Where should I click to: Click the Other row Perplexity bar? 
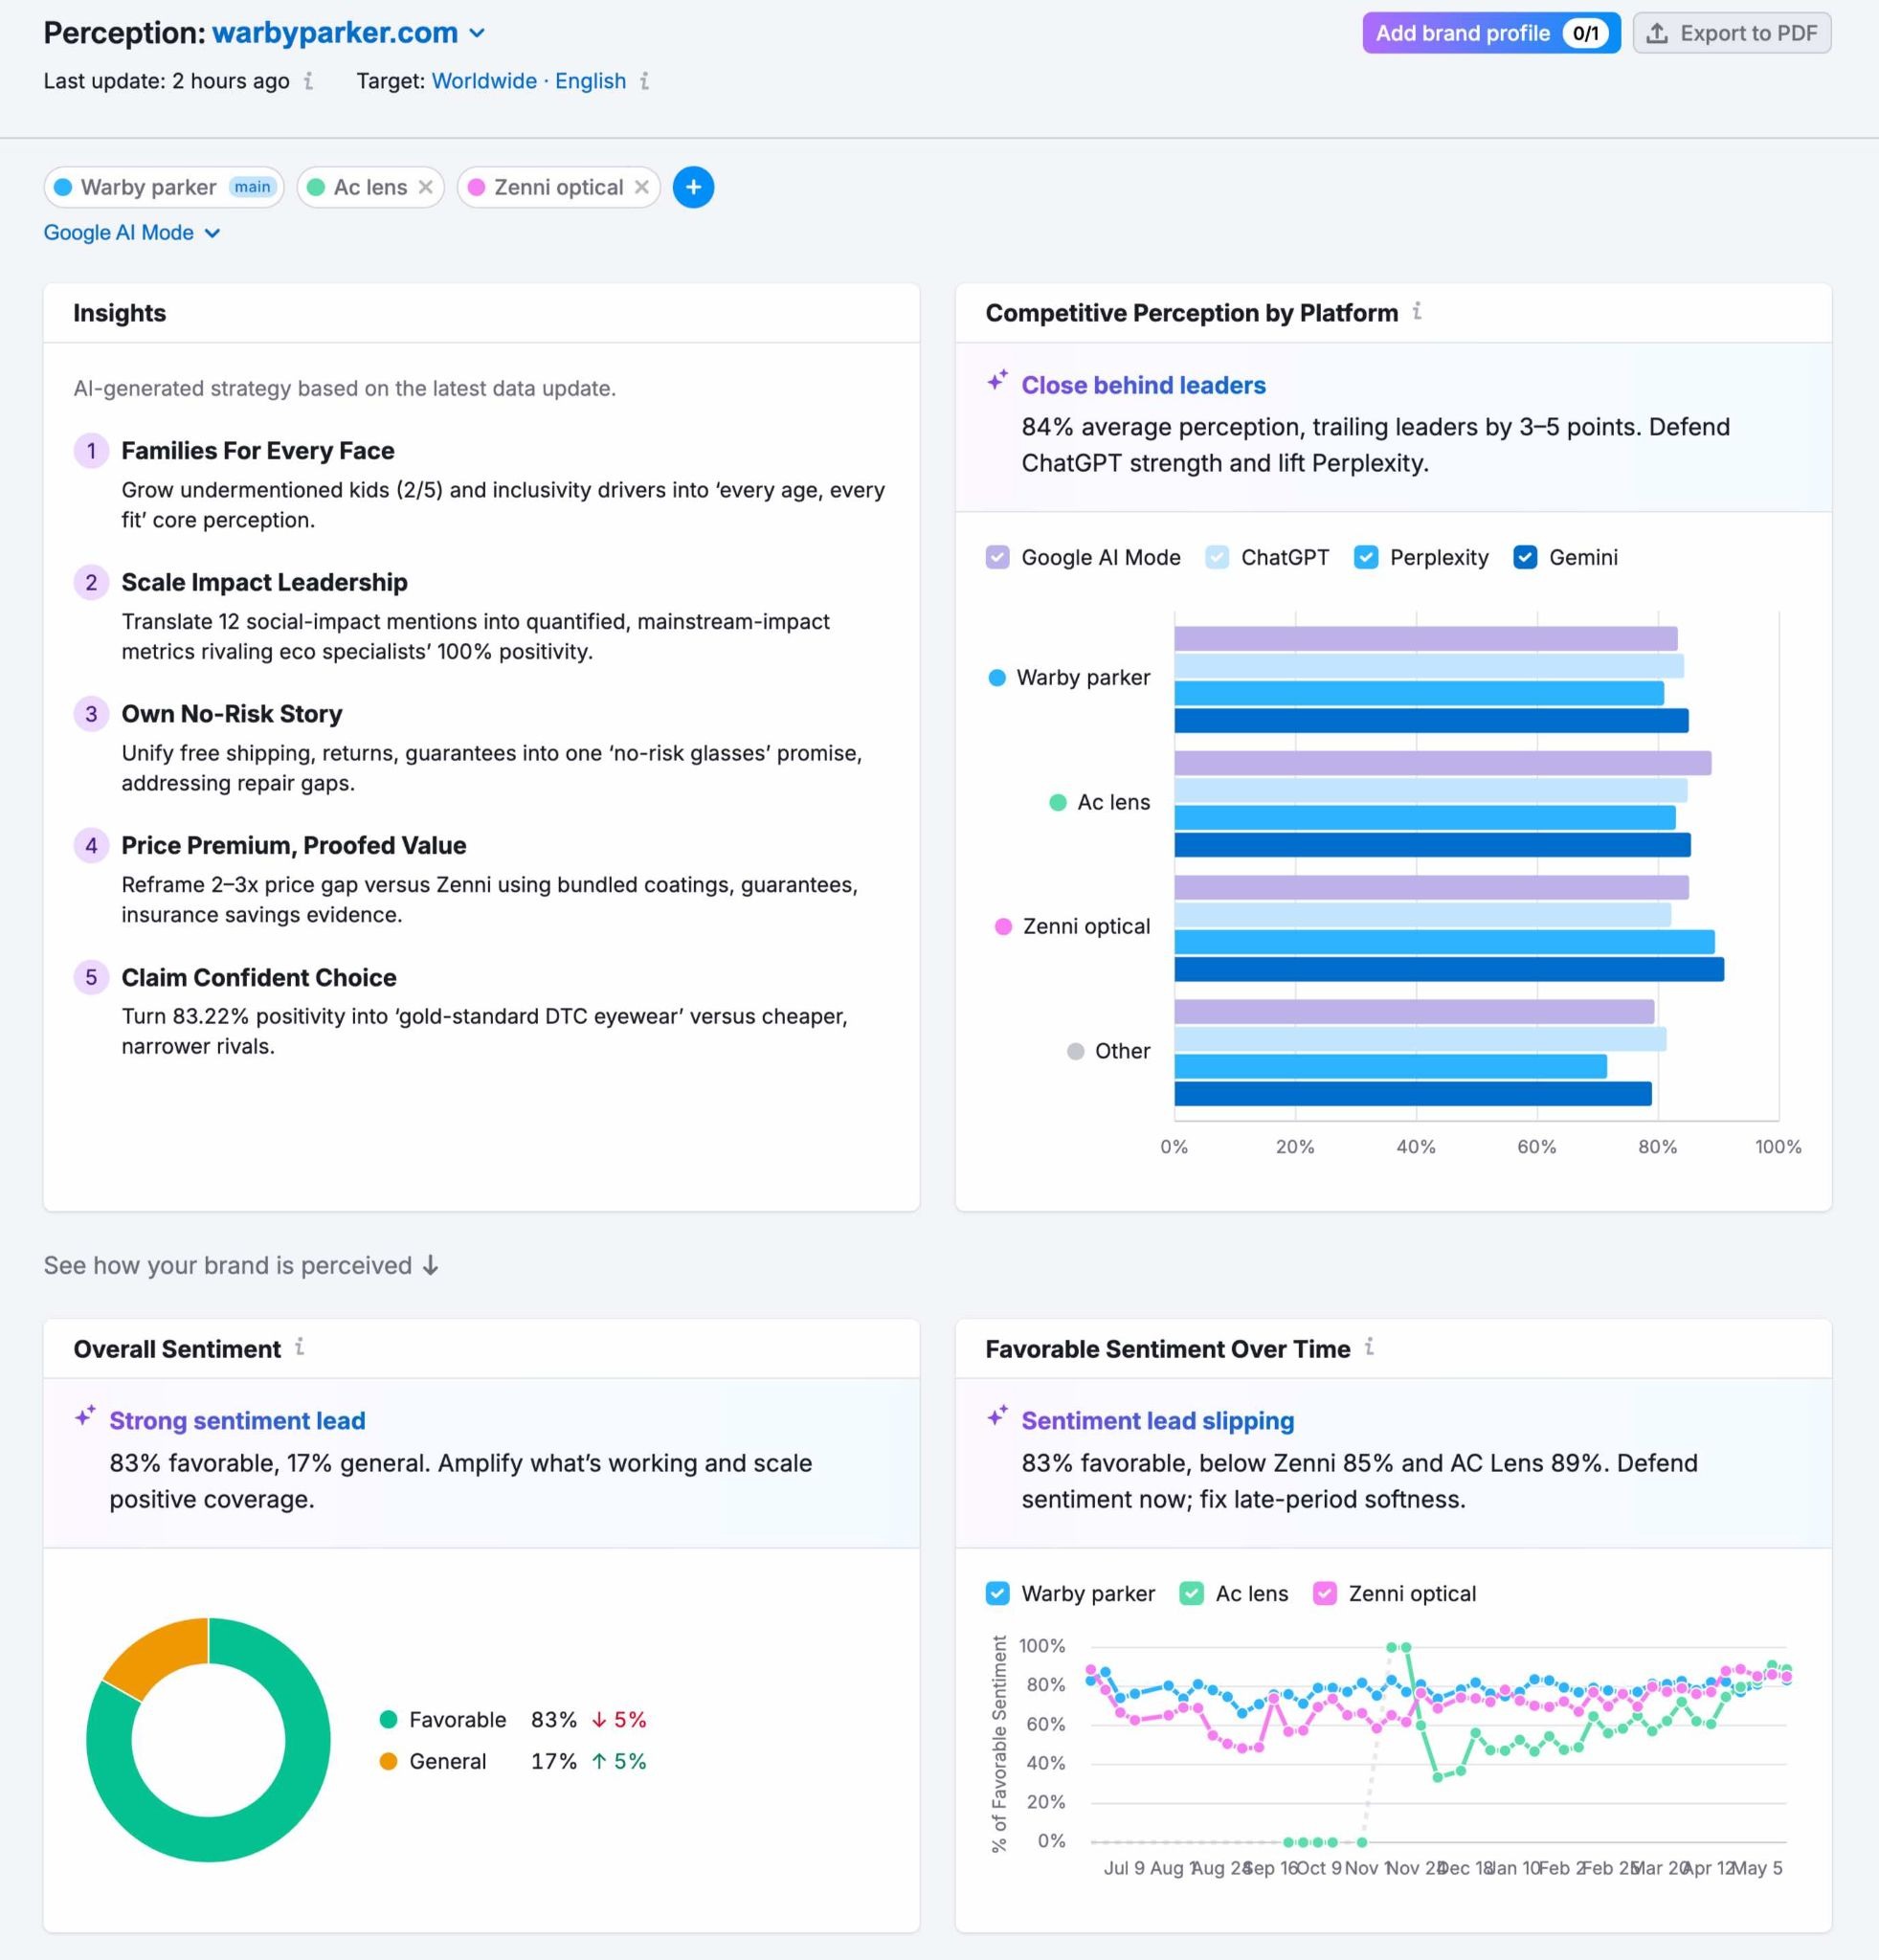pos(1390,1066)
